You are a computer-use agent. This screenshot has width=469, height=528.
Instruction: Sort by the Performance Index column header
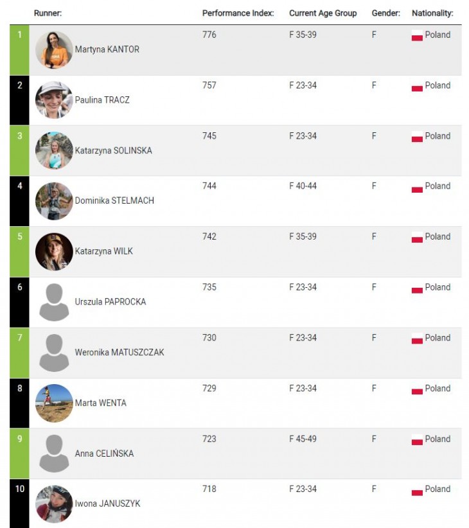coord(238,13)
